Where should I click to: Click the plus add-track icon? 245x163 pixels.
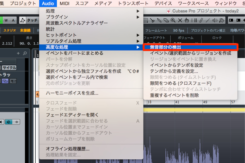18,53
